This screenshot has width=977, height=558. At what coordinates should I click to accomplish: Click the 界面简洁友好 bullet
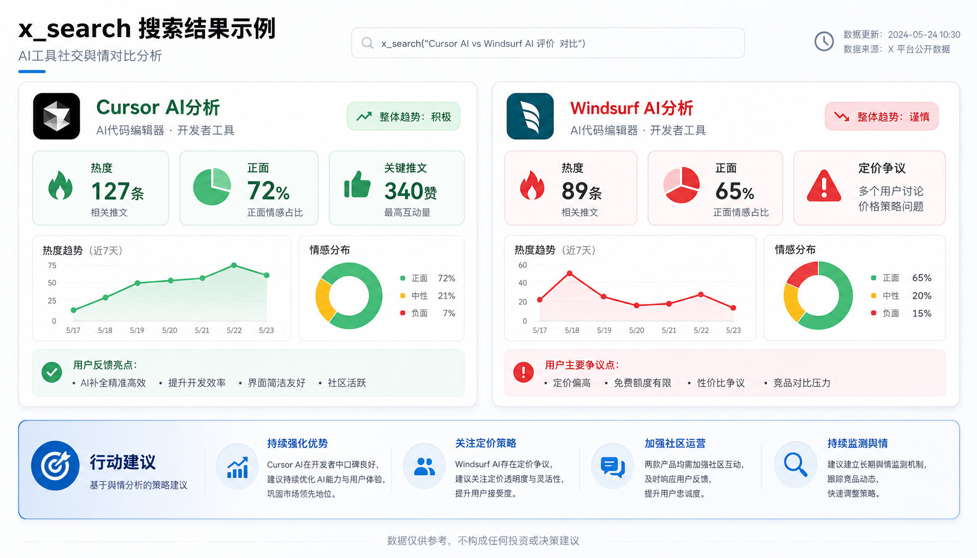(276, 383)
